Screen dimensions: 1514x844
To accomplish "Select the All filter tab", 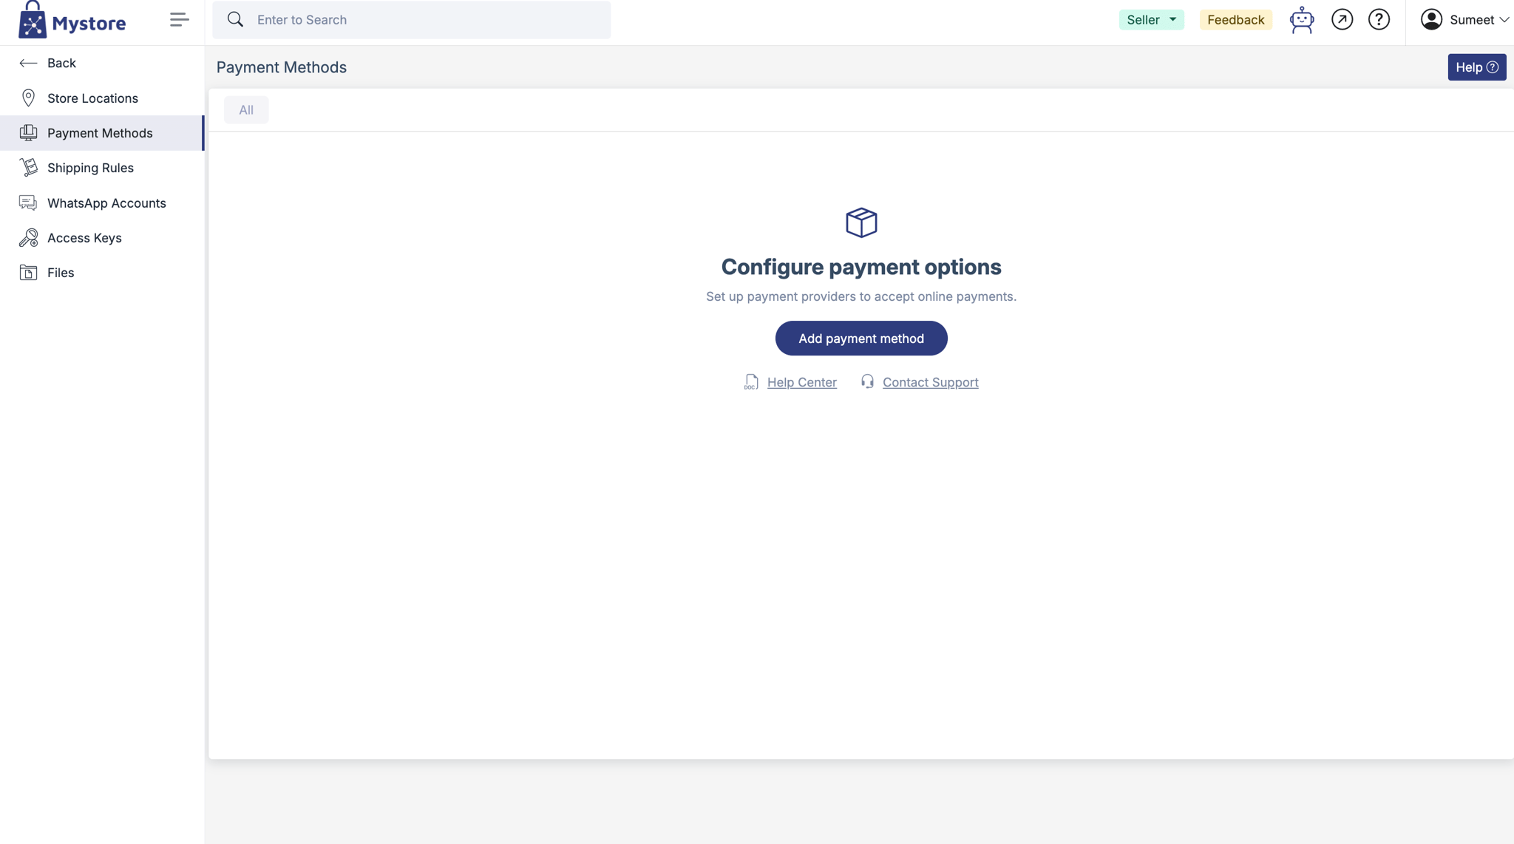I will pyautogui.click(x=246, y=110).
